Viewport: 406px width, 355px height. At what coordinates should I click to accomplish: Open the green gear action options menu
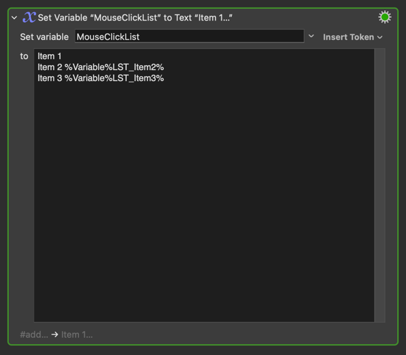[x=385, y=17]
